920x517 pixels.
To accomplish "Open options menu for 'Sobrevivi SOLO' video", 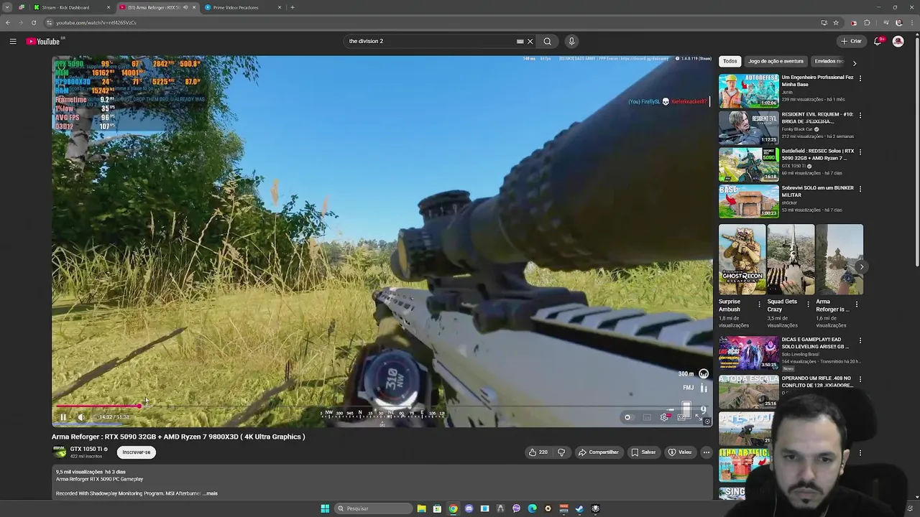I will click(860, 189).
